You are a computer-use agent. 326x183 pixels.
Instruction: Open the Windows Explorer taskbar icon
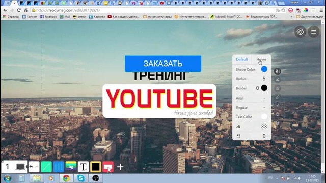(x=37, y=178)
